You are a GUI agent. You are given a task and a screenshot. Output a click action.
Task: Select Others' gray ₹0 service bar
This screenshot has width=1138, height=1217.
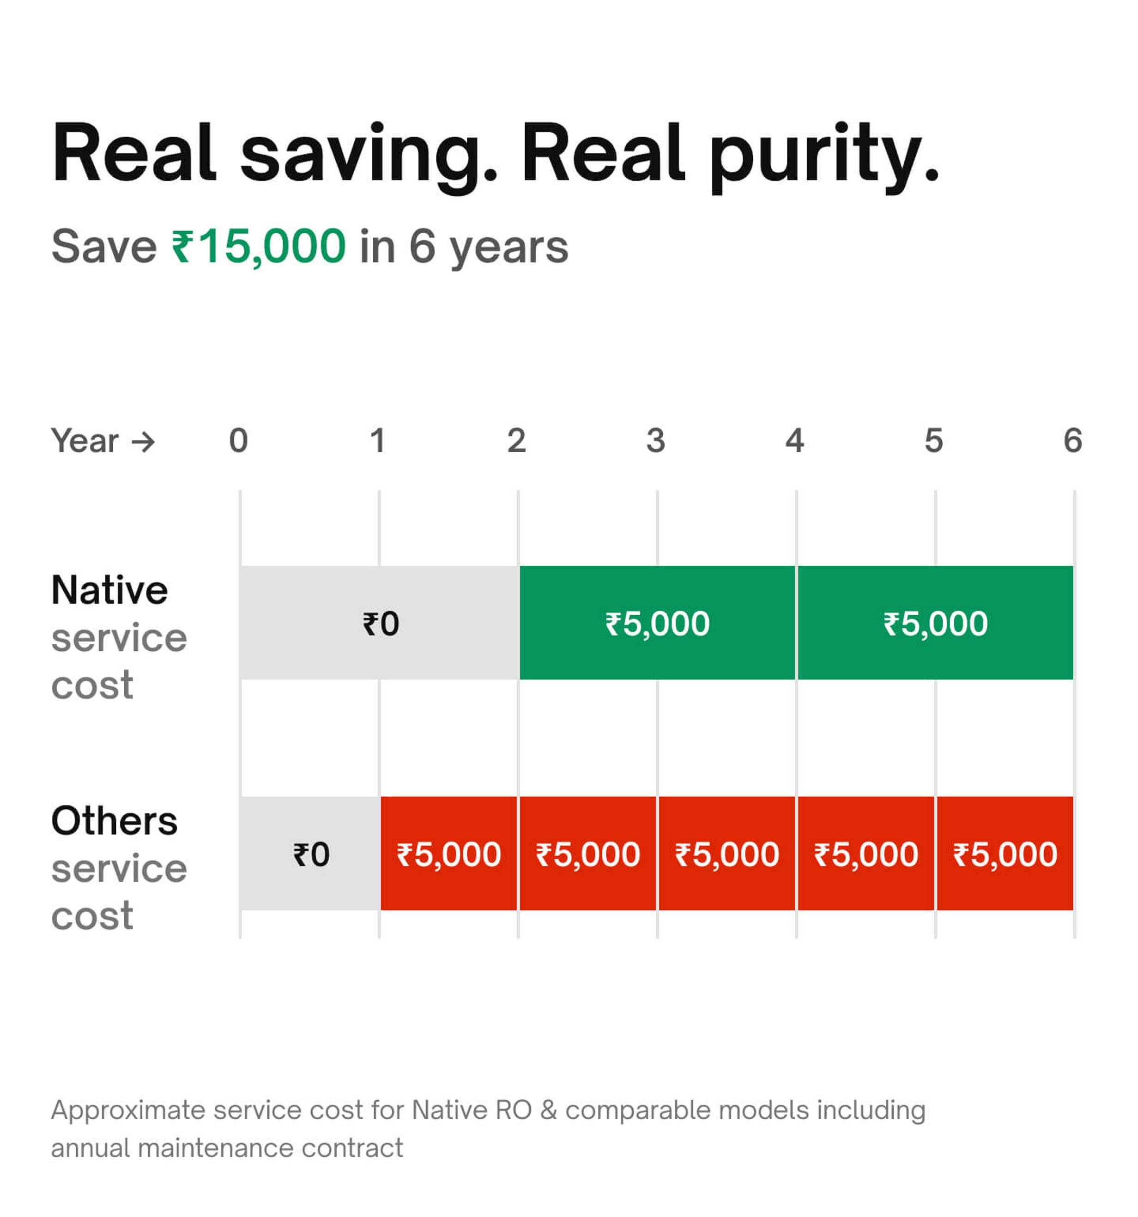(x=310, y=854)
